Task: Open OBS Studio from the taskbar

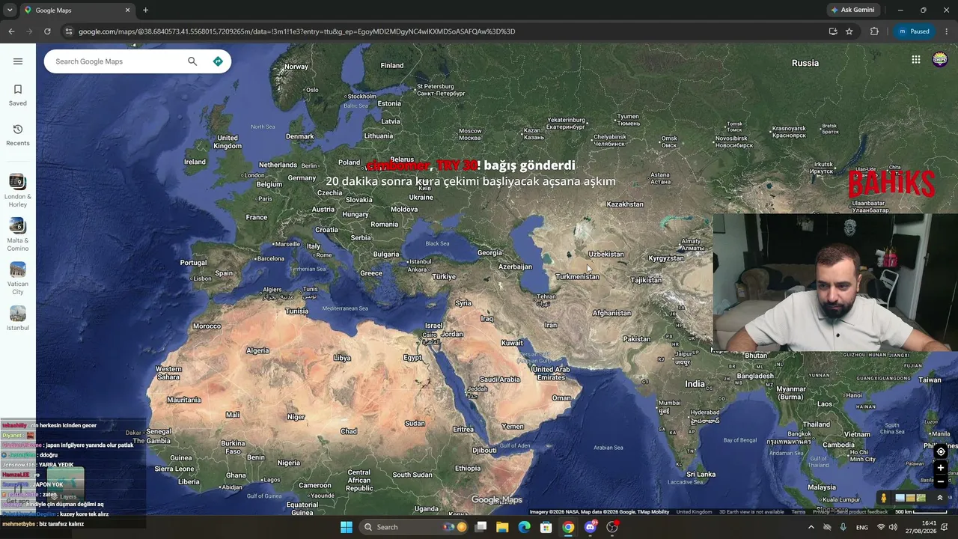Action: (612, 527)
